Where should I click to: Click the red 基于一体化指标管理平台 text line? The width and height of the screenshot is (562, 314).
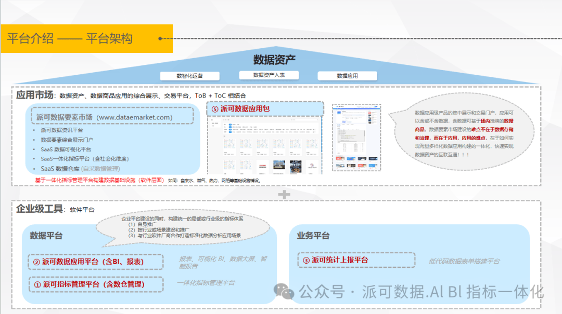pos(99,180)
